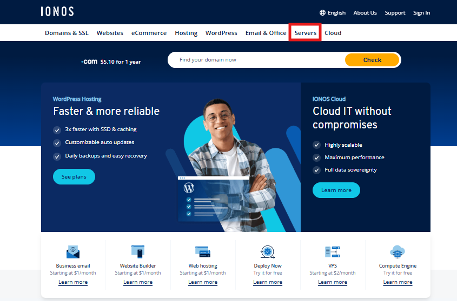This screenshot has height=301, width=457.
Task: Click 'Customizable auto updates' text
Action: pyautogui.click(x=100, y=142)
